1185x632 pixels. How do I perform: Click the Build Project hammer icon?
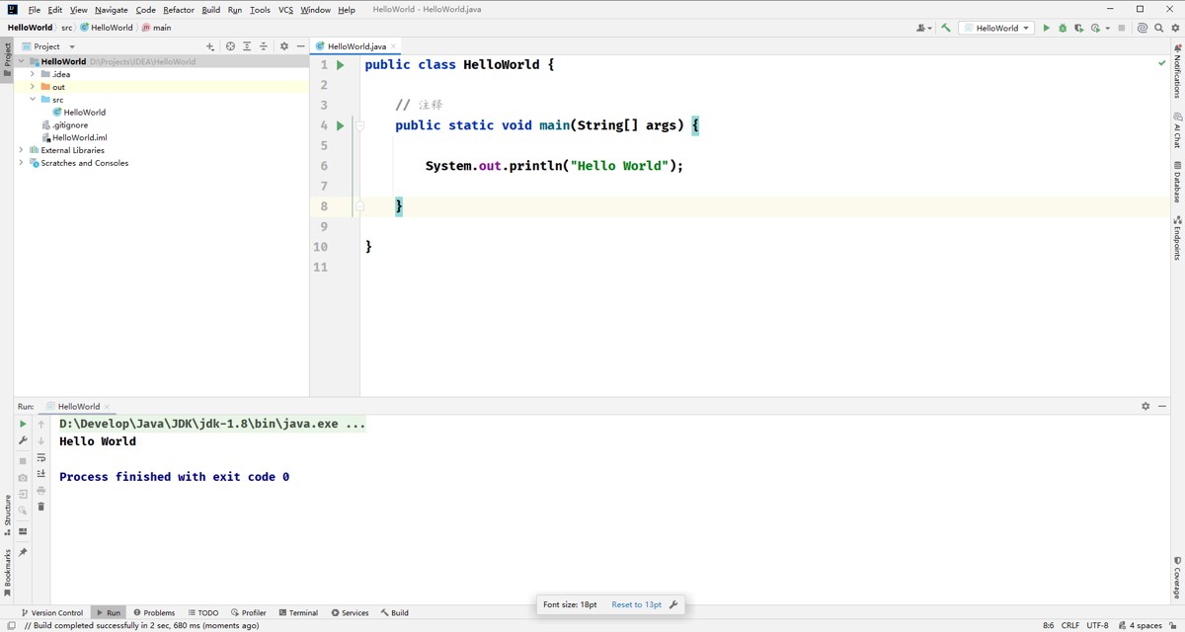point(946,28)
